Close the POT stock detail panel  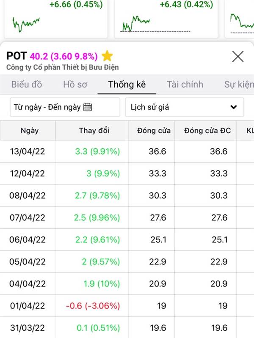point(238,56)
